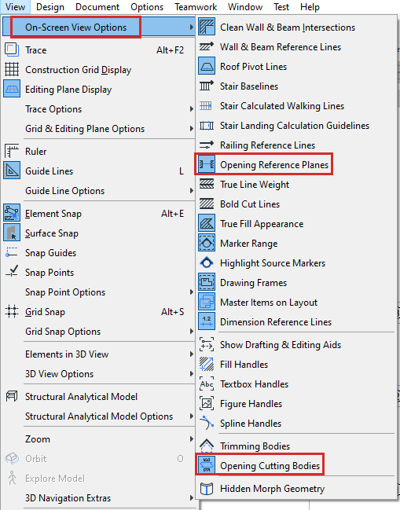The width and height of the screenshot is (400, 510).
Task: Click the Guide Lines icon
Action: pyautogui.click(x=12, y=171)
